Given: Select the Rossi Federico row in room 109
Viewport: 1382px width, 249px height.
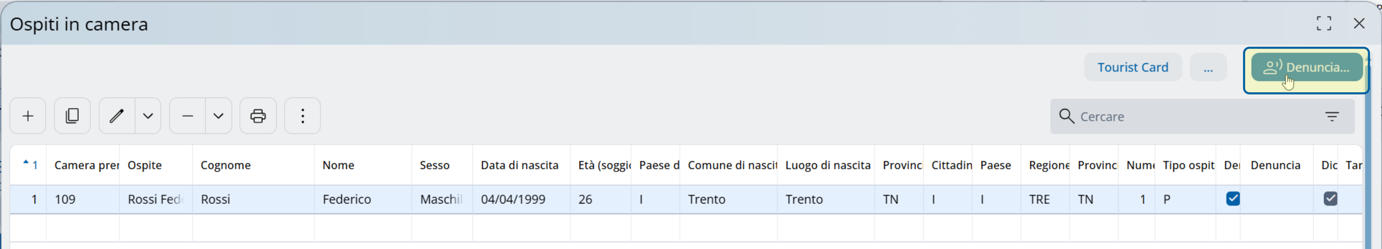Looking at the screenshot, I should coord(686,199).
